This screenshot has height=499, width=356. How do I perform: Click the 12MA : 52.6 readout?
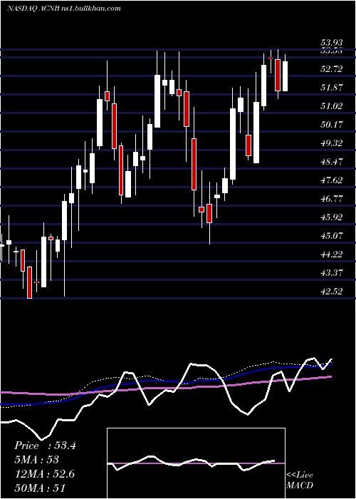[44, 474]
